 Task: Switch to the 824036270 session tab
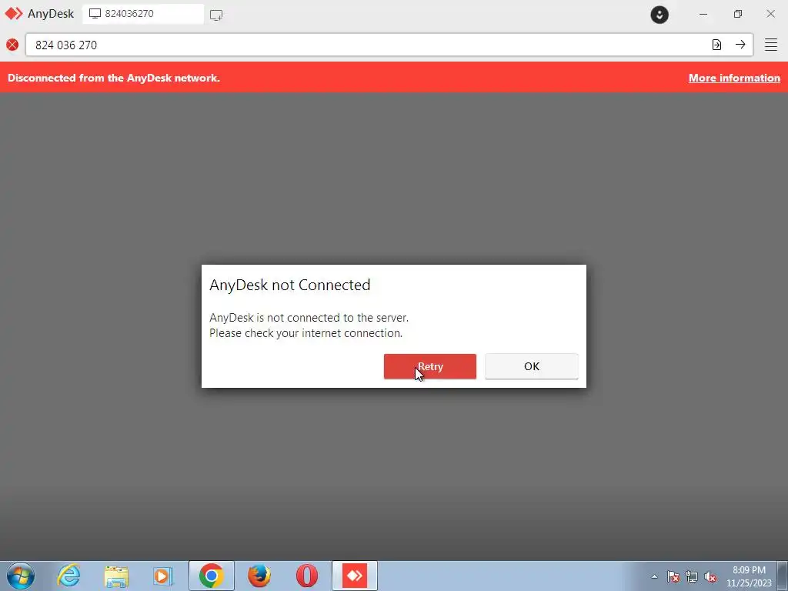142,14
